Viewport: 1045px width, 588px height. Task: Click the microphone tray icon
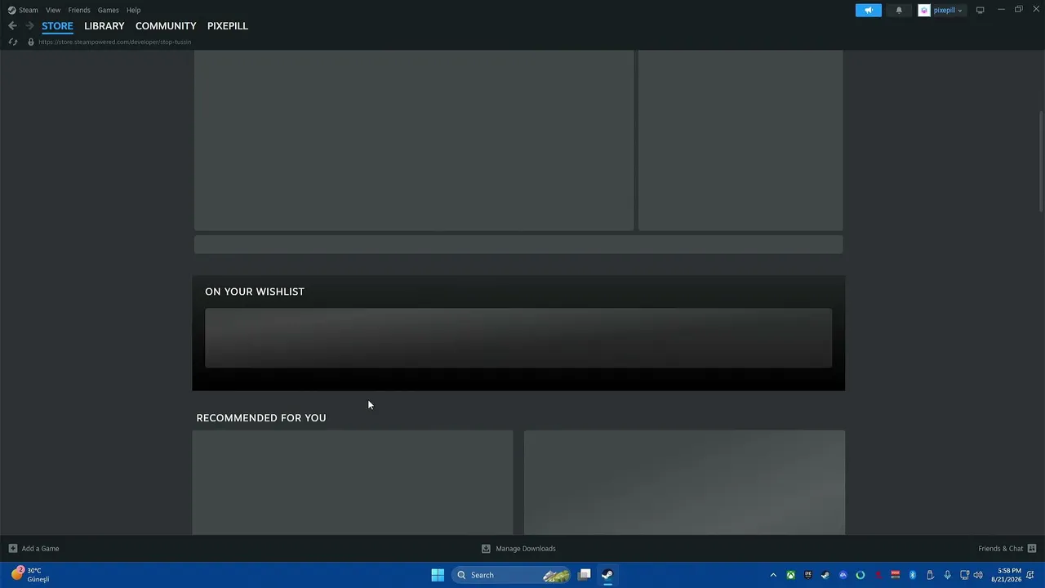[947, 575]
